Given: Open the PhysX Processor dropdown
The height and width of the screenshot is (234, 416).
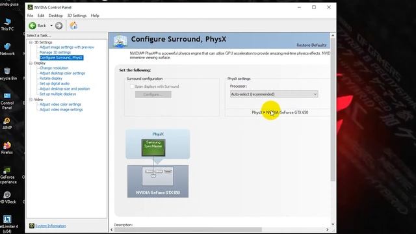Looking at the screenshot, I should click(x=274, y=94).
